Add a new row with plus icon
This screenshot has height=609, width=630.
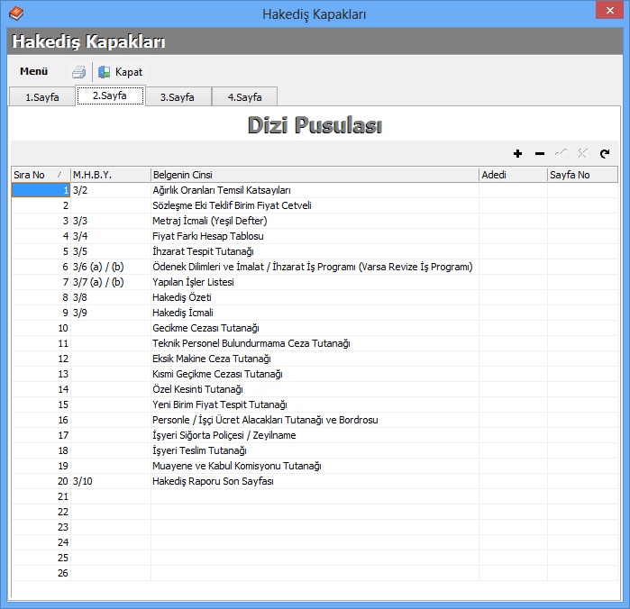pyautogui.click(x=517, y=154)
